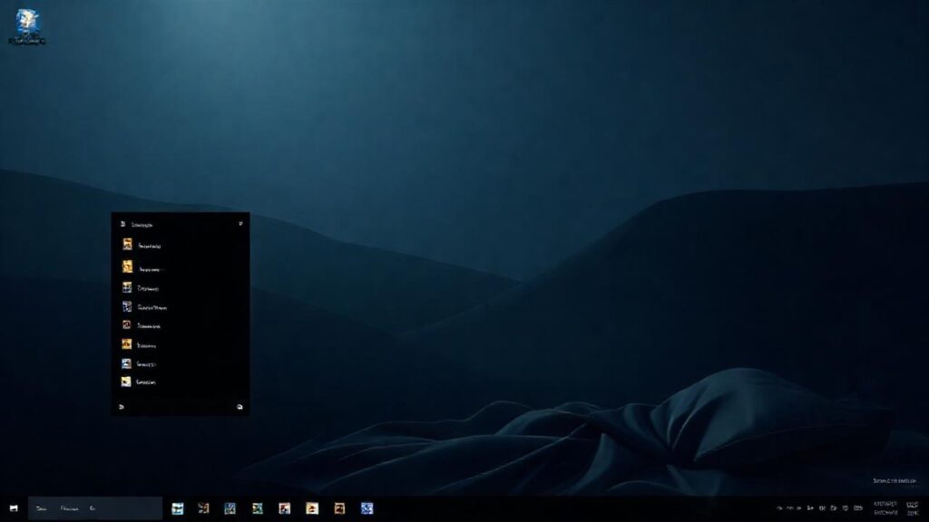The height and width of the screenshot is (522, 929).
Task: Click the second entry's thumbnail icon in the menu
Action: tap(125, 266)
